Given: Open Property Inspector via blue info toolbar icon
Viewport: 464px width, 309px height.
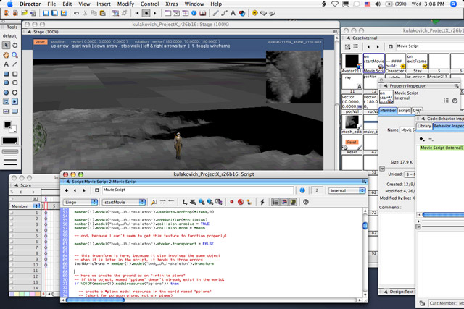Looking at the screenshot, I should pos(194,13).
